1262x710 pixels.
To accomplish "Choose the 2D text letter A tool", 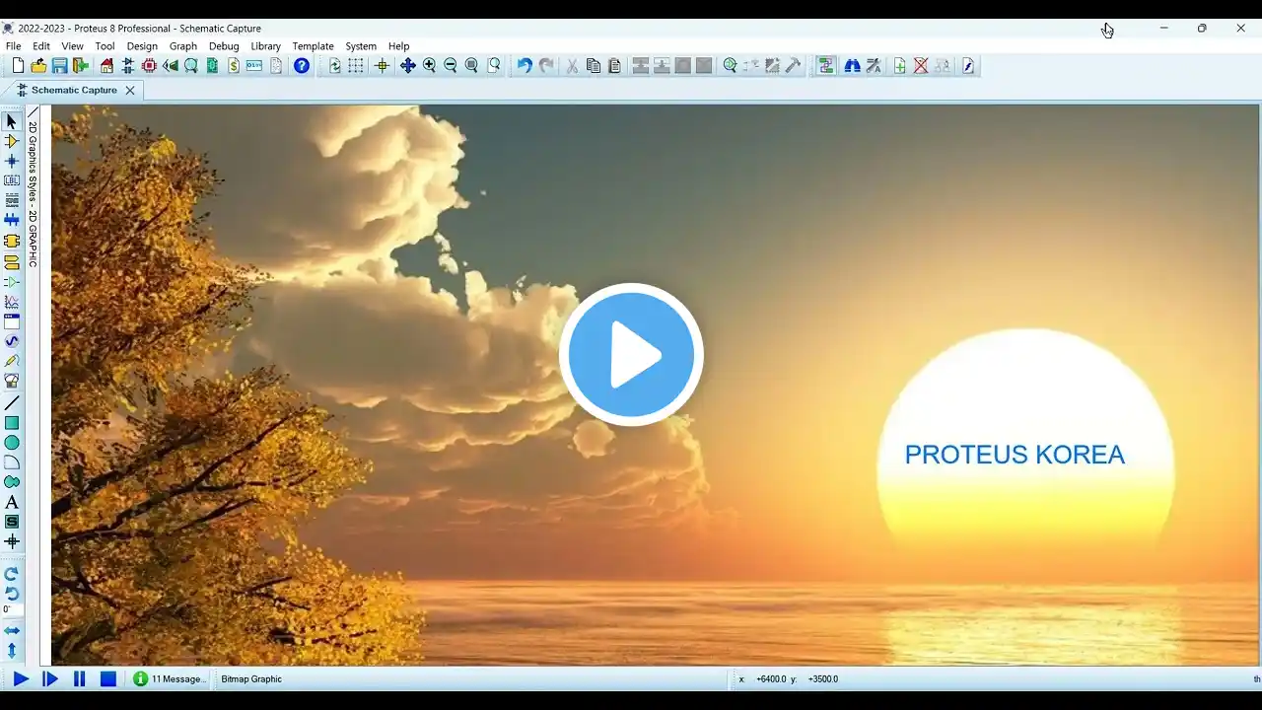I will pos(12,503).
